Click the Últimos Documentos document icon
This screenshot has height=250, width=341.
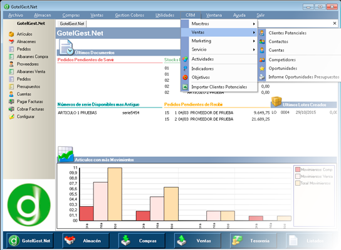coord(66,47)
